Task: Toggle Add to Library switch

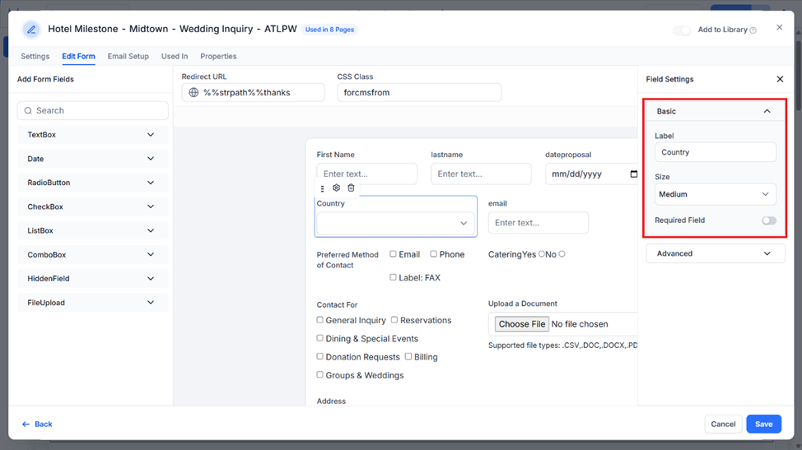Action: pyautogui.click(x=682, y=30)
